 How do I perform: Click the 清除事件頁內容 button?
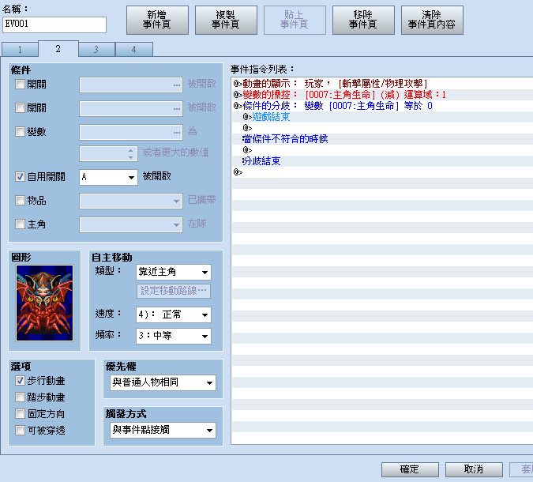[x=432, y=20]
